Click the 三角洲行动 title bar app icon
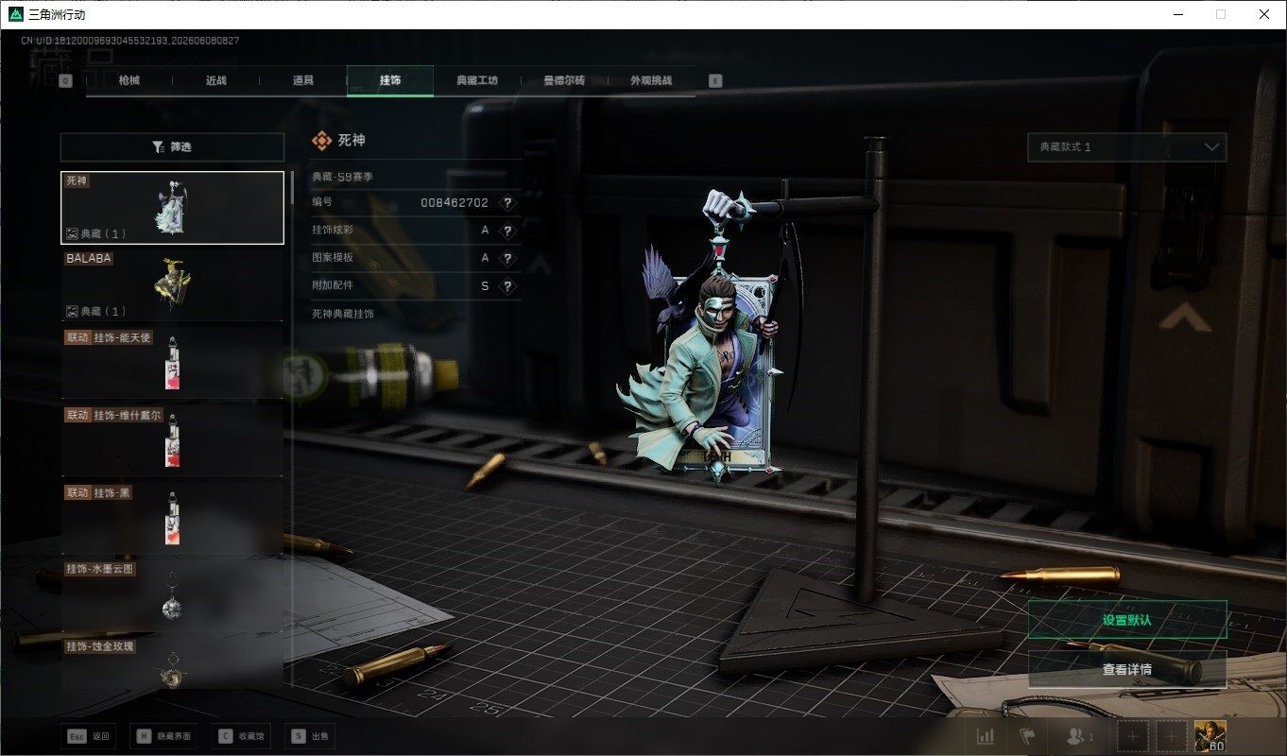The height and width of the screenshot is (756, 1287). [15, 14]
